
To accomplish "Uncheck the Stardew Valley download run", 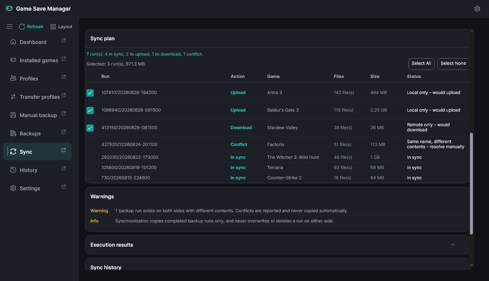I will coord(90,128).
